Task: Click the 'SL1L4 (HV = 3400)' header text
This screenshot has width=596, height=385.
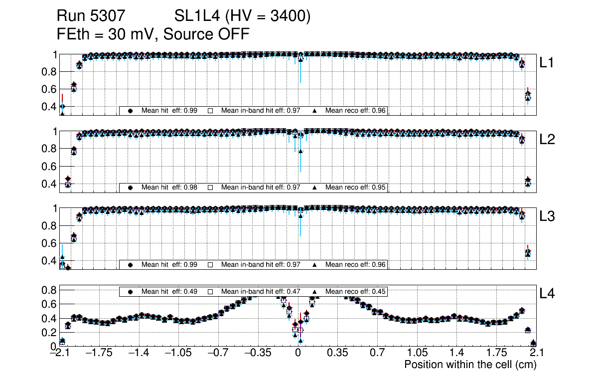Action: tap(243, 16)
